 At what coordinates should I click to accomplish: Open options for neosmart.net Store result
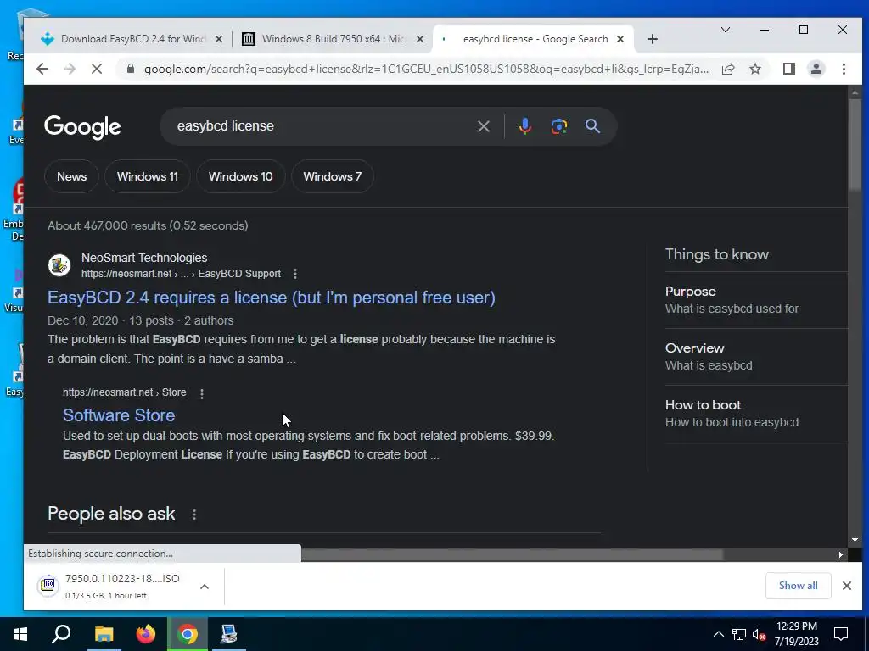point(202,393)
